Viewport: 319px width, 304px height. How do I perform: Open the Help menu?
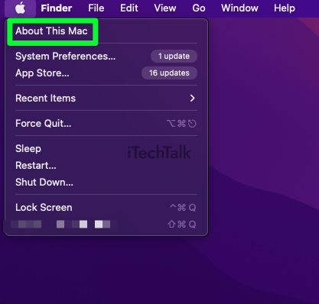click(285, 8)
